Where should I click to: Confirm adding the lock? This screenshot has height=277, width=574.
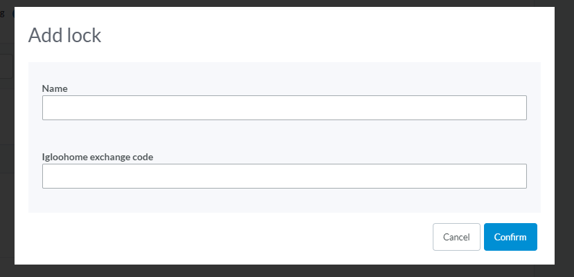[x=510, y=237]
